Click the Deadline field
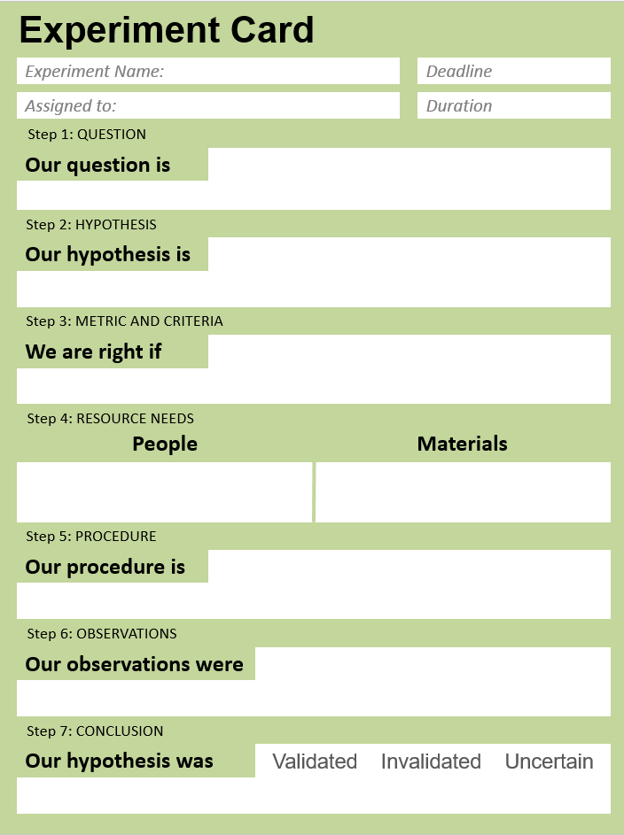 pyautogui.click(x=514, y=71)
